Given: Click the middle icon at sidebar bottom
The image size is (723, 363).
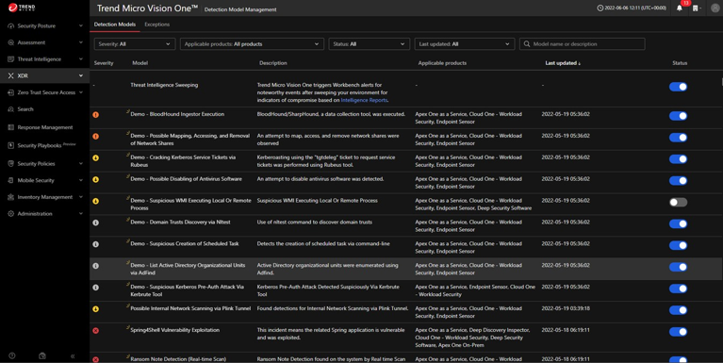Looking at the screenshot, I should tap(42, 355).
